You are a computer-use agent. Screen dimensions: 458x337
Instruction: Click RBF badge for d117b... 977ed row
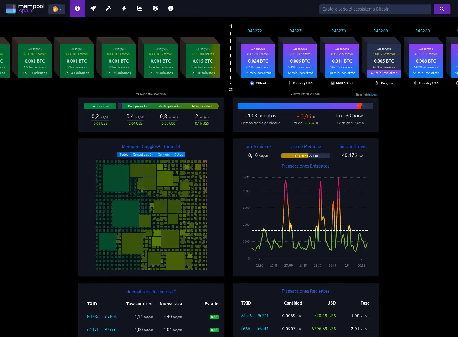pyautogui.click(x=214, y=330)
